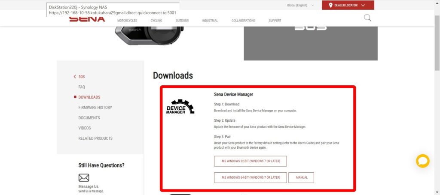Open the Cycling menu
440x195 pixels.
tap(156, 21)
